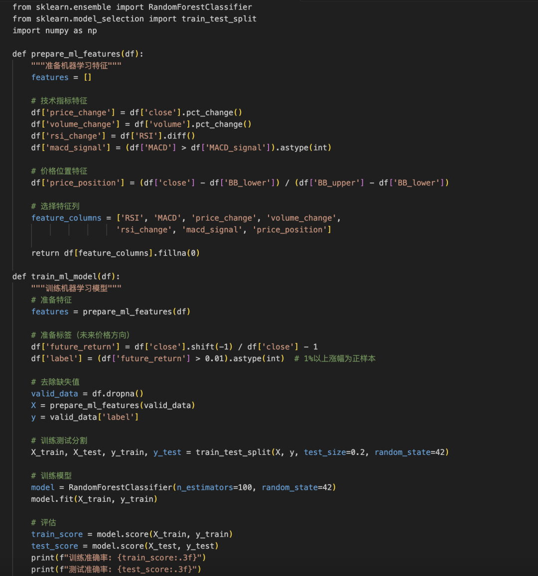Click the df['label'] = ... astype(int) statement
The height and width of the screenshot is (576, 538).
pos(158,359)
